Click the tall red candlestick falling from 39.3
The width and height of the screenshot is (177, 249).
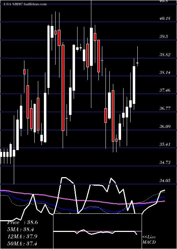click(63, 88)
